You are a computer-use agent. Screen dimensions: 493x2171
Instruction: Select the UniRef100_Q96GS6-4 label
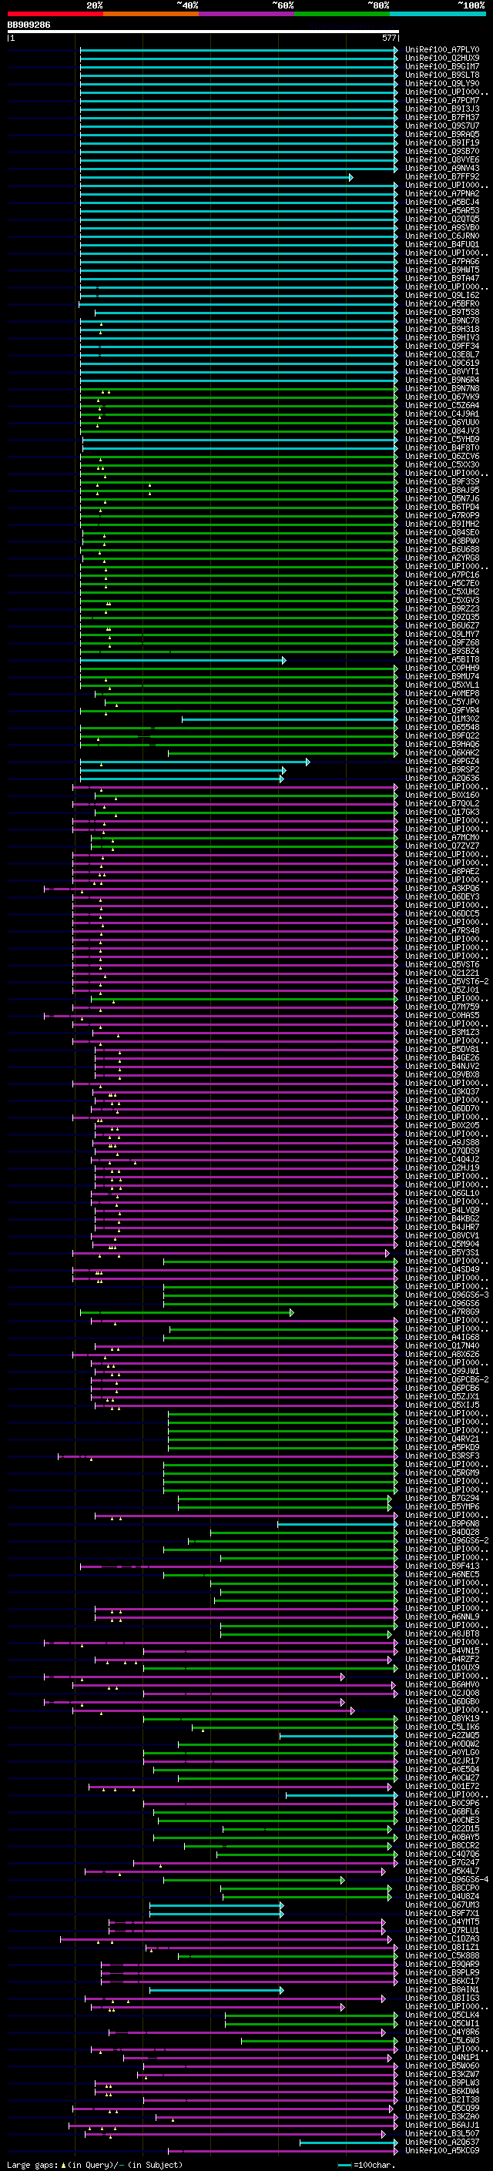click(447, 1879)
